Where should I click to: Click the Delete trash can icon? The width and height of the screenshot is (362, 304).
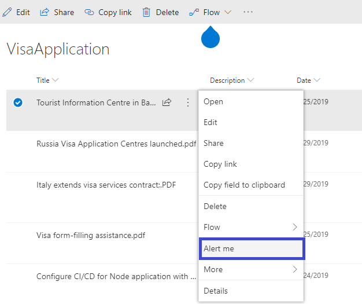click(x=147, y=12)
